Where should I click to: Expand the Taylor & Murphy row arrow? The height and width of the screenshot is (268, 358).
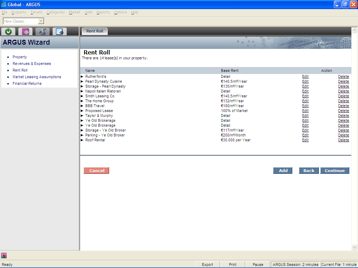tap(82, 116)
